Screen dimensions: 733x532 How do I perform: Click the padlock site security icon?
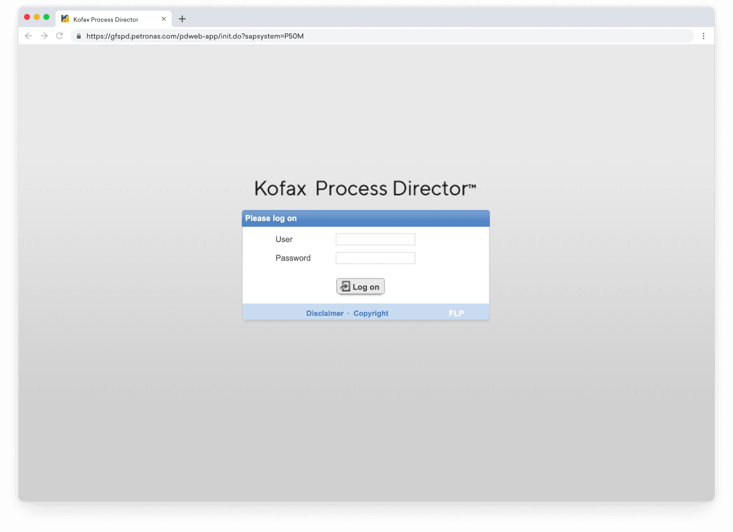click(79, 36)
